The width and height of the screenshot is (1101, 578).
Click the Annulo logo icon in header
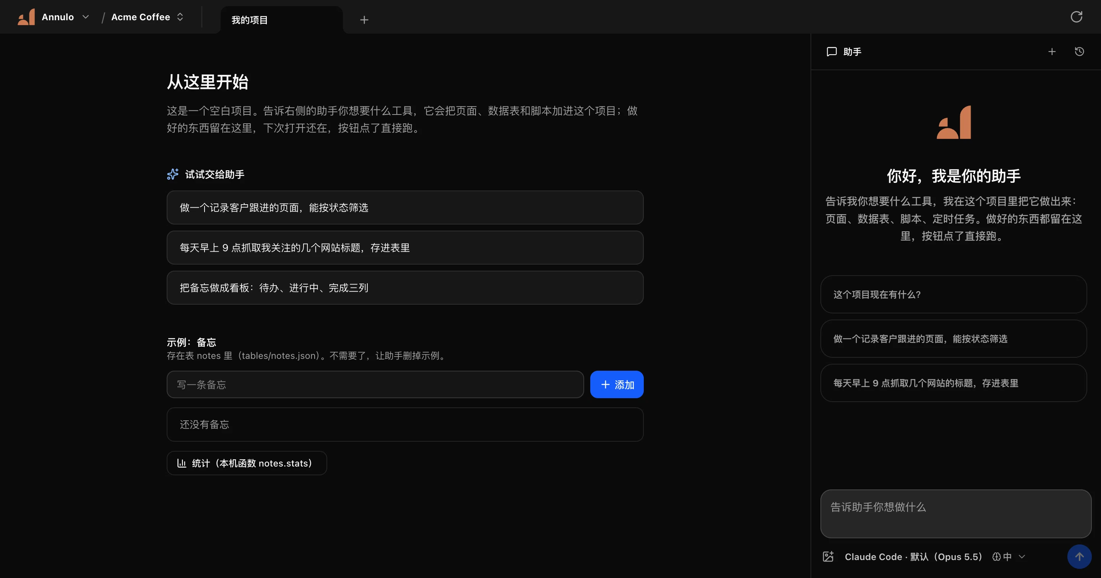click(26, 17)
